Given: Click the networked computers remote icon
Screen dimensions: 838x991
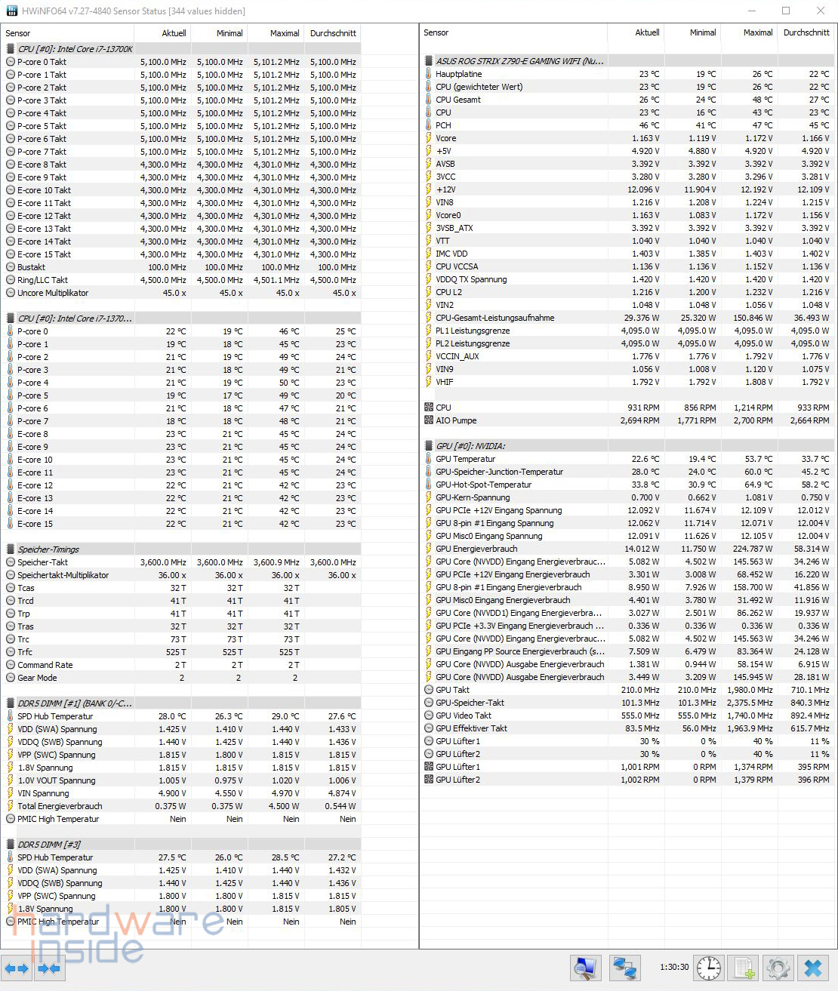Looking at the screenshot, I should tap(624, 968).
